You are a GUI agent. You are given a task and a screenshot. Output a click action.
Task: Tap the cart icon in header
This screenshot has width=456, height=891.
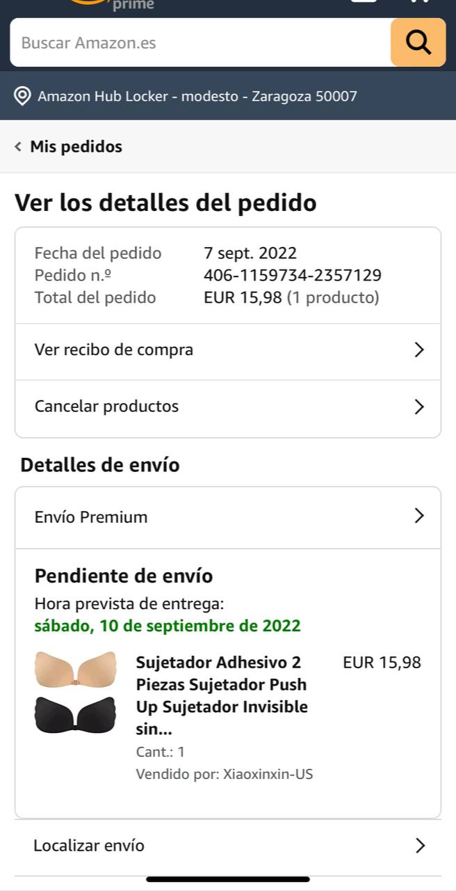[419, 2]
